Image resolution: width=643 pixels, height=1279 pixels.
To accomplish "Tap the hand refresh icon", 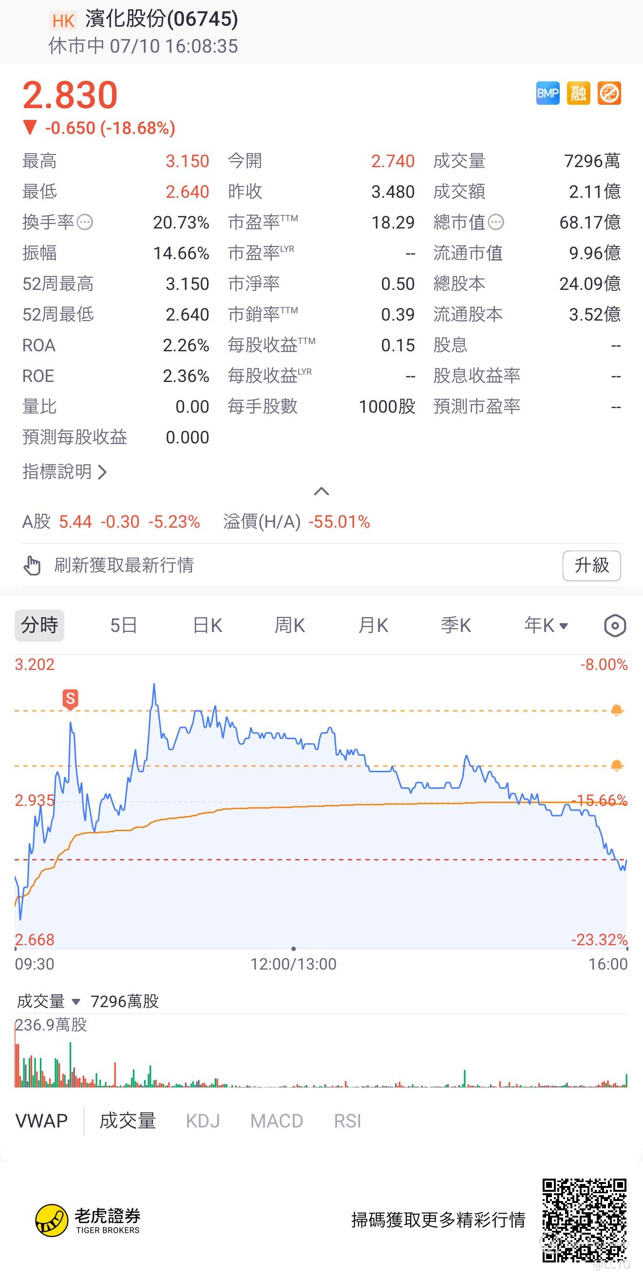I will tap(32, 566).
